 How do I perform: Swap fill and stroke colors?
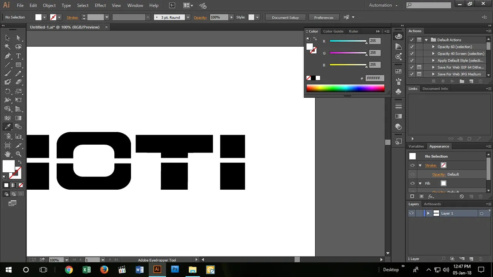[x=20, y=162]
